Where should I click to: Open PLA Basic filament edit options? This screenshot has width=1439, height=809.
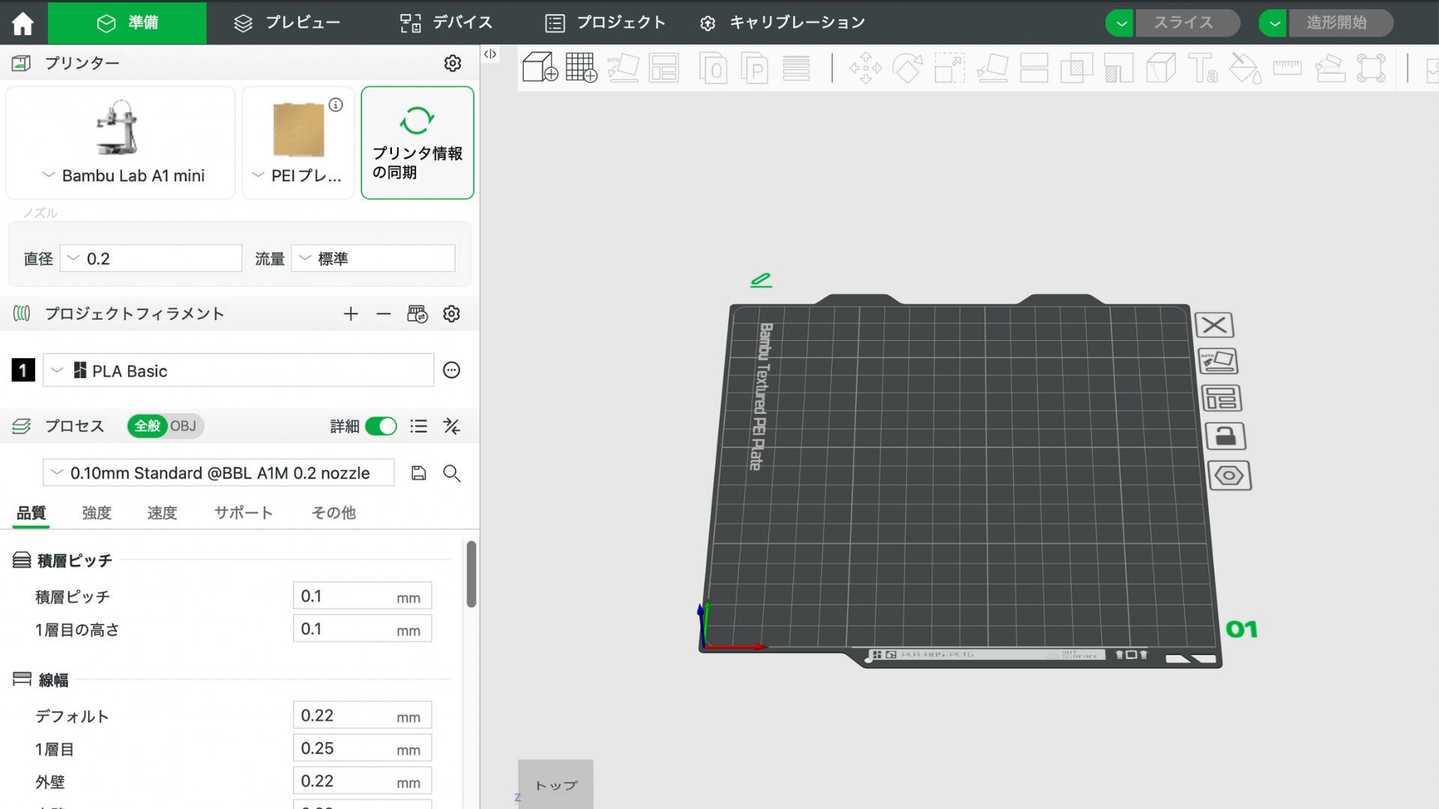(x=451, y=370)
